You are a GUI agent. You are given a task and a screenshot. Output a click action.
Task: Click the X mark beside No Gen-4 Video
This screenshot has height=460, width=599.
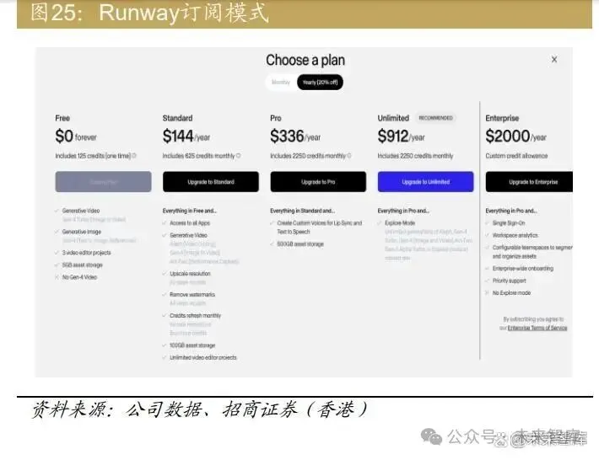57,277
